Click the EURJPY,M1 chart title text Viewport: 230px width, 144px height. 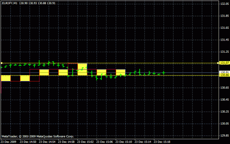(x=10, y=3)
